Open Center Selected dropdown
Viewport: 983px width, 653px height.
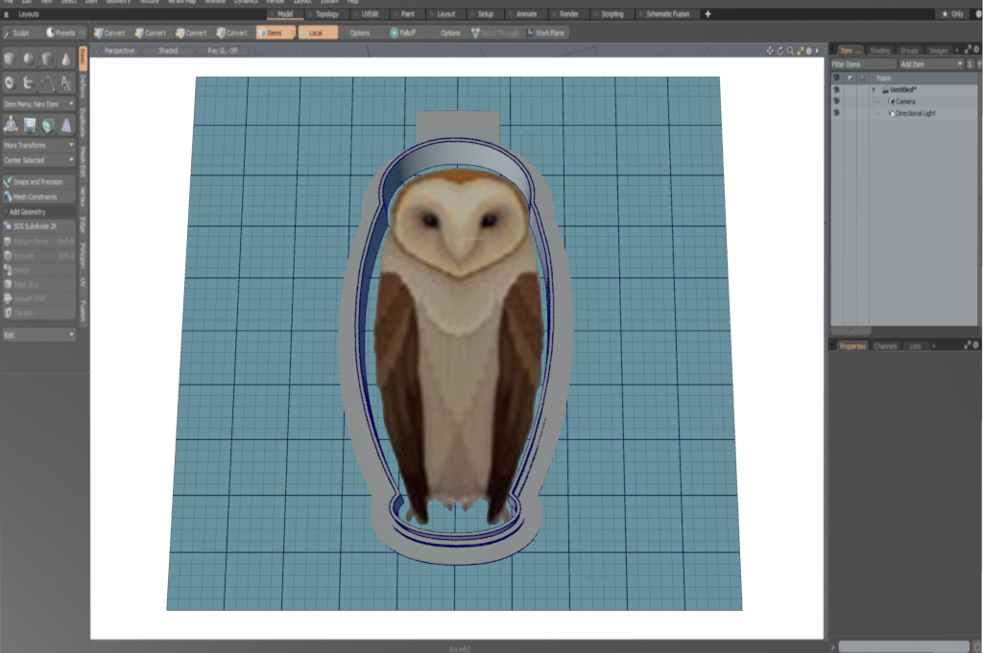(x=38, y=160)
